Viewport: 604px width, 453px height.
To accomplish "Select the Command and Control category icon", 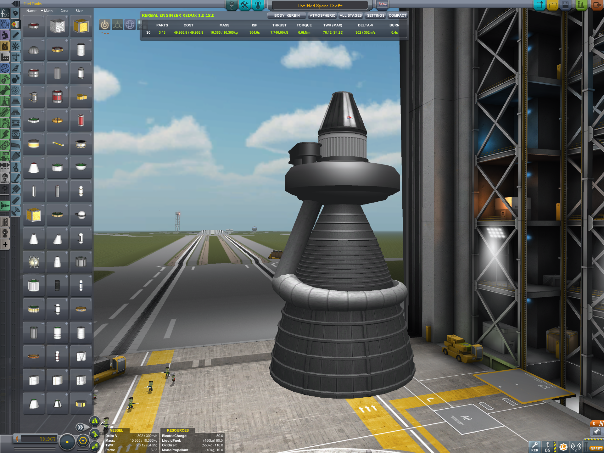I will pyautogui.click(x=15, y=46).
